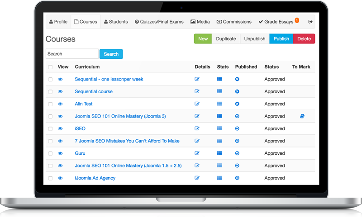Edit details of Sequential course
Image resolution: width=362 pixels, height=218 pixels.
(197, 91)
